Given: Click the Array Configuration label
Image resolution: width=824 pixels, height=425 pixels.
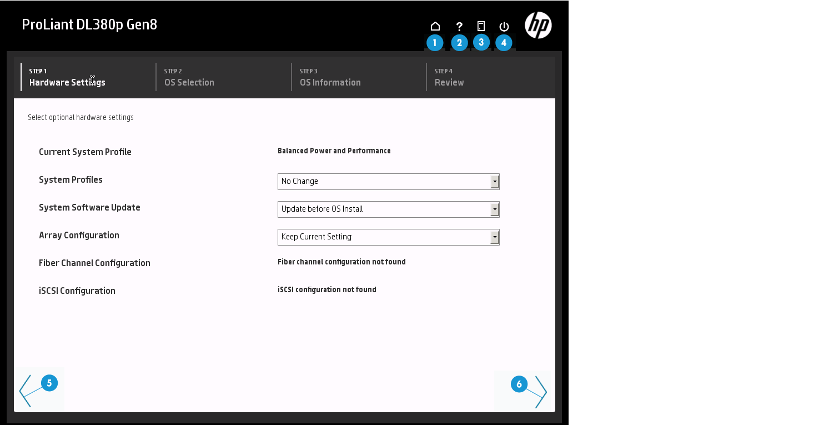Looking at the screenshot, I should [79, 235].
